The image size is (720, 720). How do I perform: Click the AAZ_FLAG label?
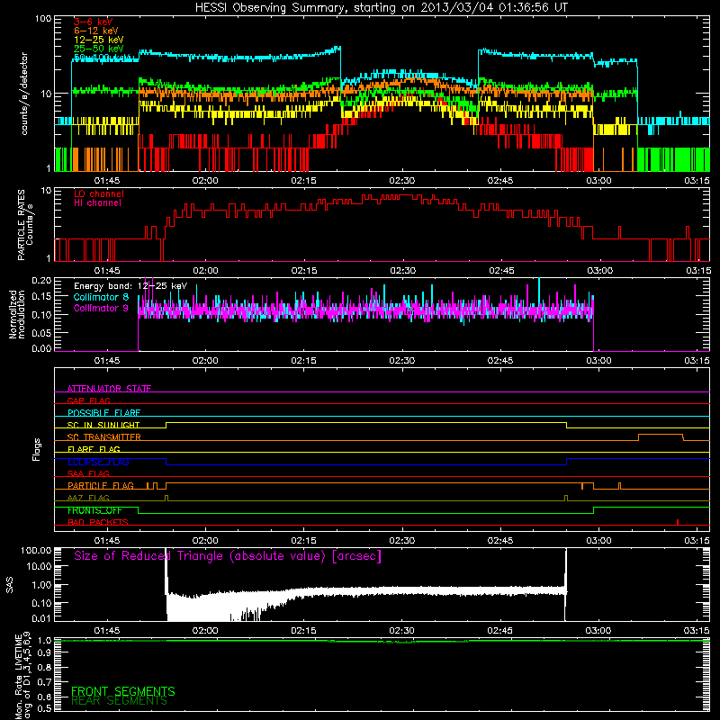pos(88,498)
